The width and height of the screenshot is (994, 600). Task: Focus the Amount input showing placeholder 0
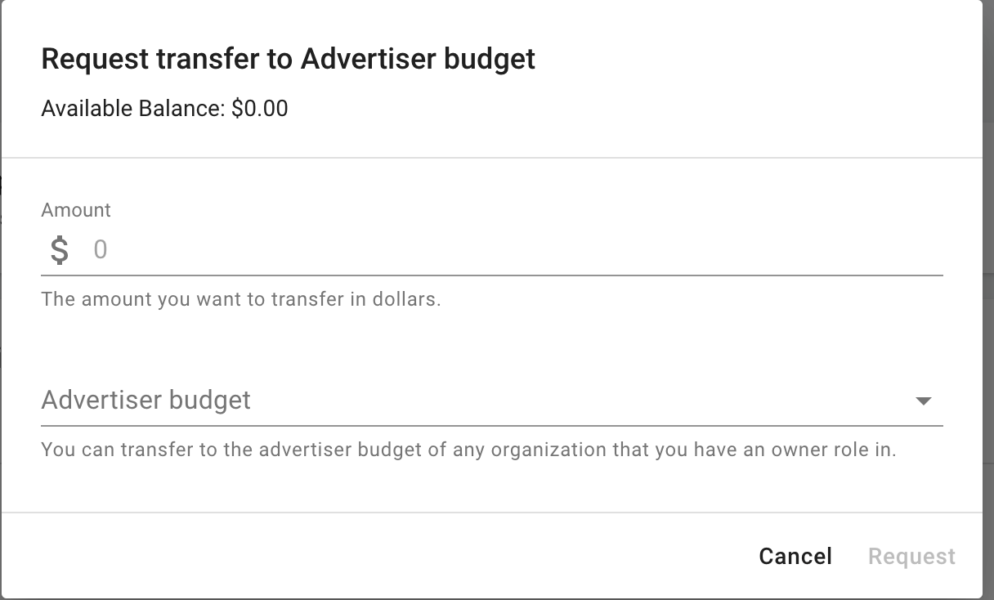515,249
